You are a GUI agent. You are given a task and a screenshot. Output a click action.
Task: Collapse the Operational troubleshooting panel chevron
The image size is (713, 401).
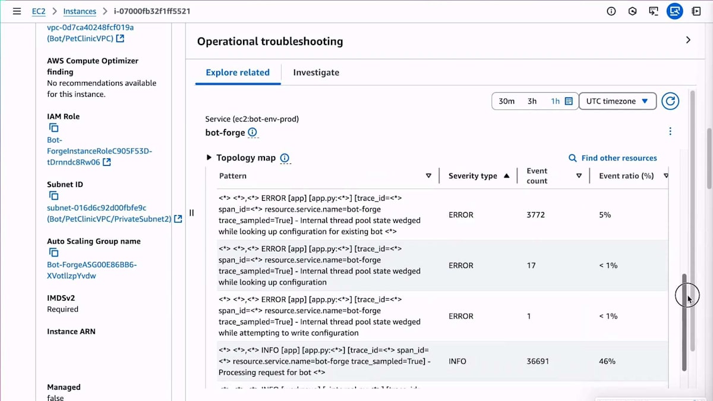click(x=688, y=40)
